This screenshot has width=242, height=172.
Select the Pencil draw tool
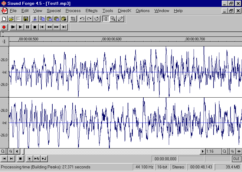120,19
